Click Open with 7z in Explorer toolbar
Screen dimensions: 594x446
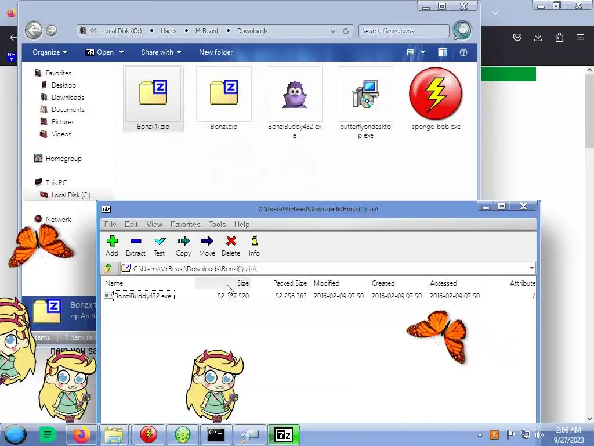pos(100,52)
